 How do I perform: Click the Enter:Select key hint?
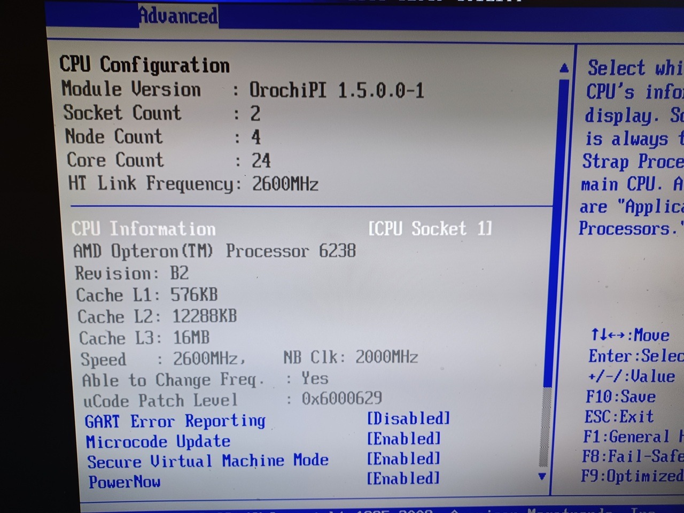(x=636, y=356)
